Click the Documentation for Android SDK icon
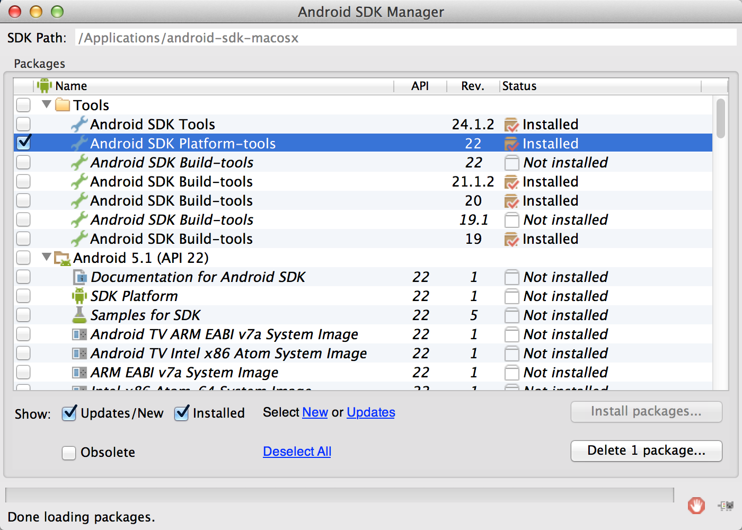 79,277
